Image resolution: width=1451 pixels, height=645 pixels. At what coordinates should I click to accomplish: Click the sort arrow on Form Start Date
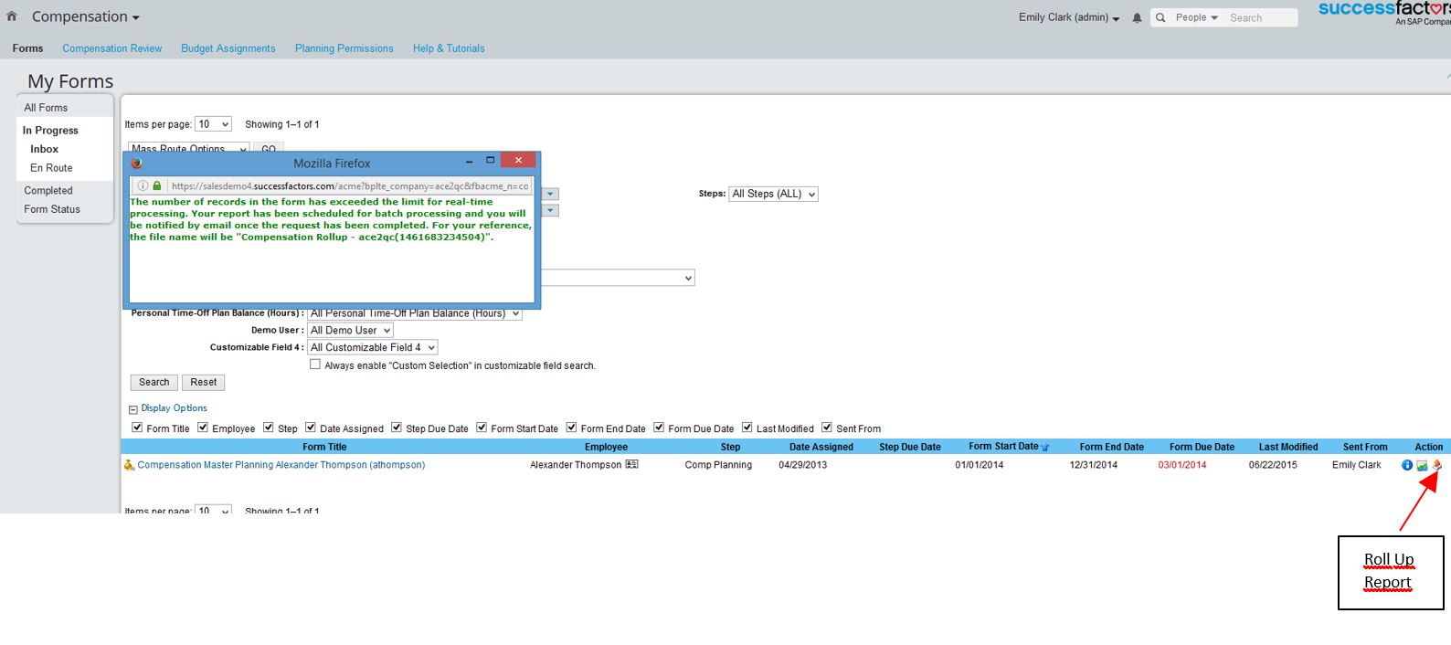coord(1045,447)
